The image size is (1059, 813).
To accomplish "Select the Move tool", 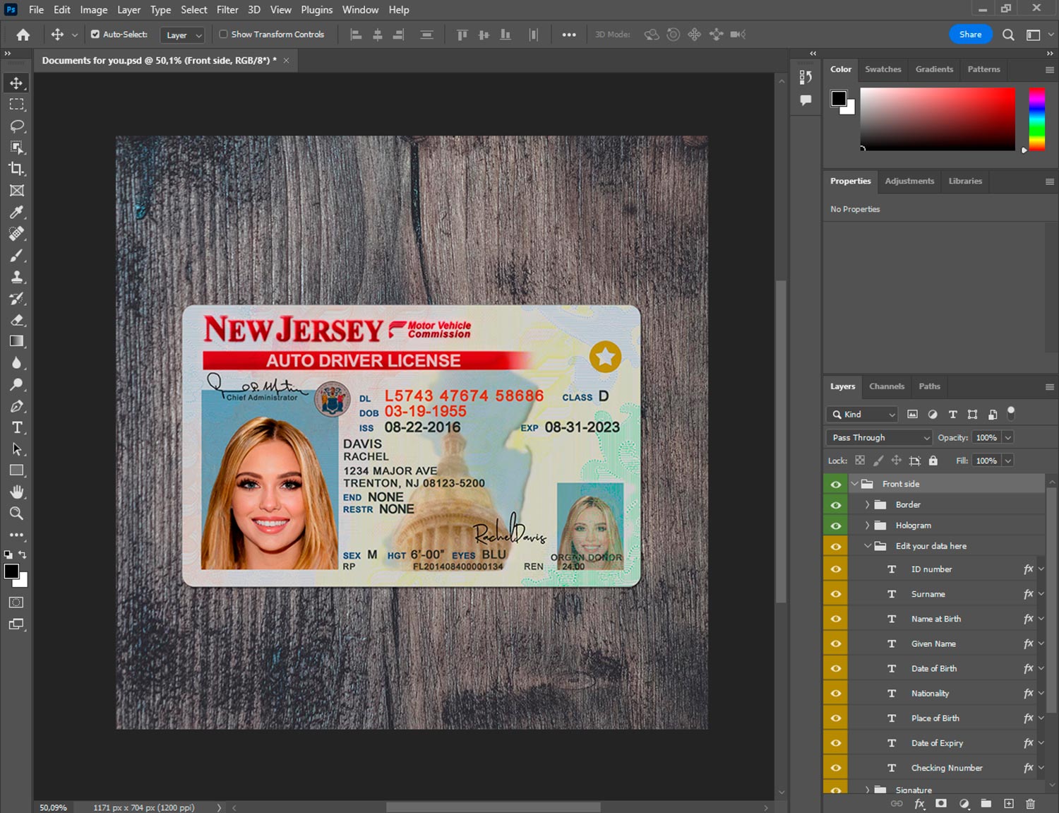I will (16, 83).
